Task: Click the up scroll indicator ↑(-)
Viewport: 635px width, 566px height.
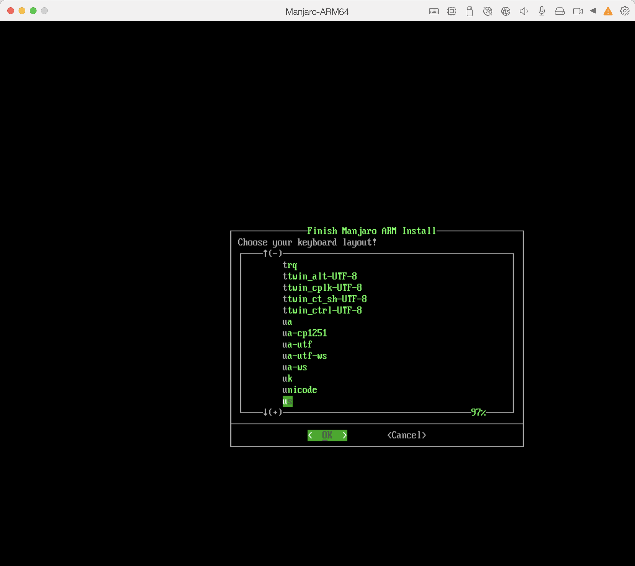Action: pyautogui.click(x=273, y=254)
